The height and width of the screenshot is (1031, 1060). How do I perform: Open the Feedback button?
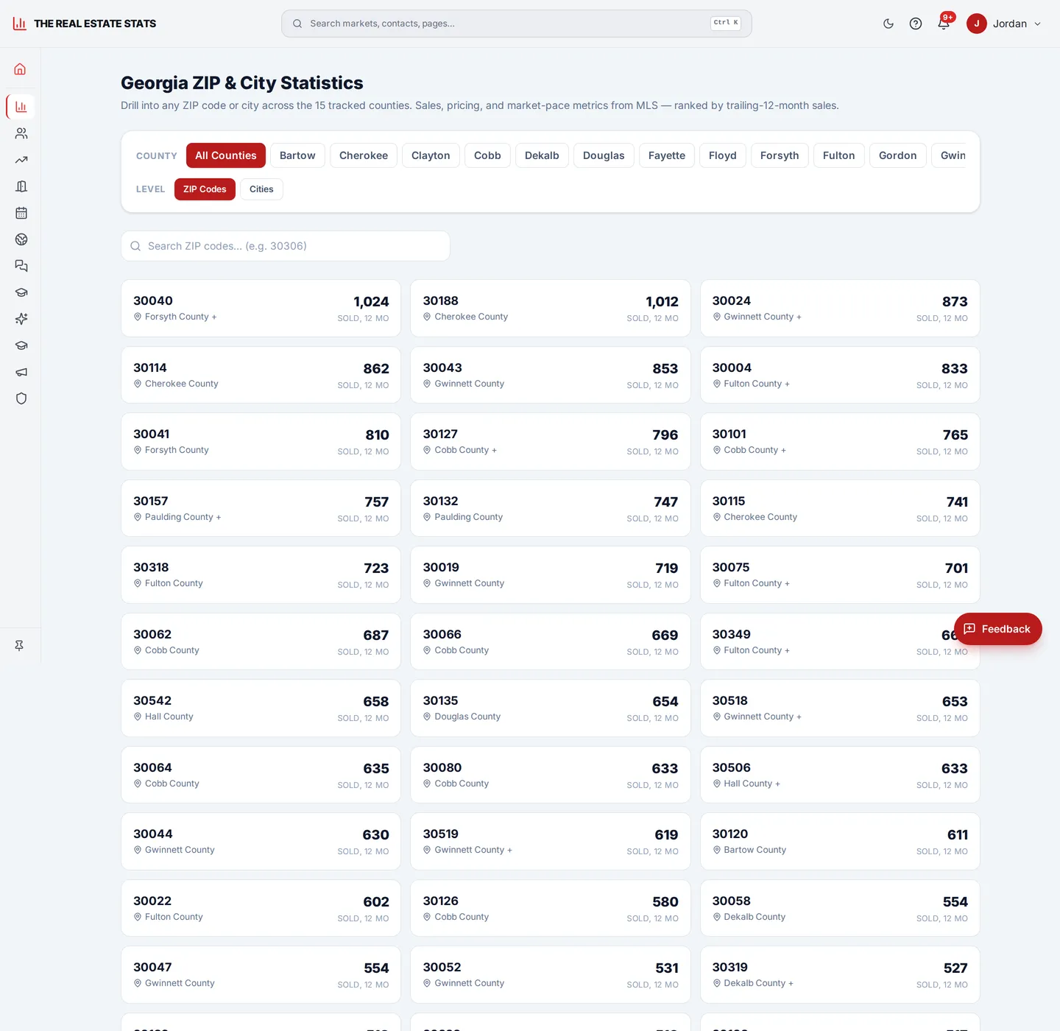pyautogui.click(x=997, y=629)
